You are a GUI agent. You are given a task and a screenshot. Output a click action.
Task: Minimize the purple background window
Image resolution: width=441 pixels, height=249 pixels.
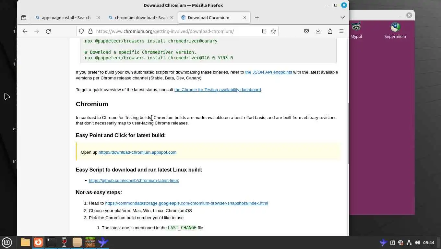400,15
